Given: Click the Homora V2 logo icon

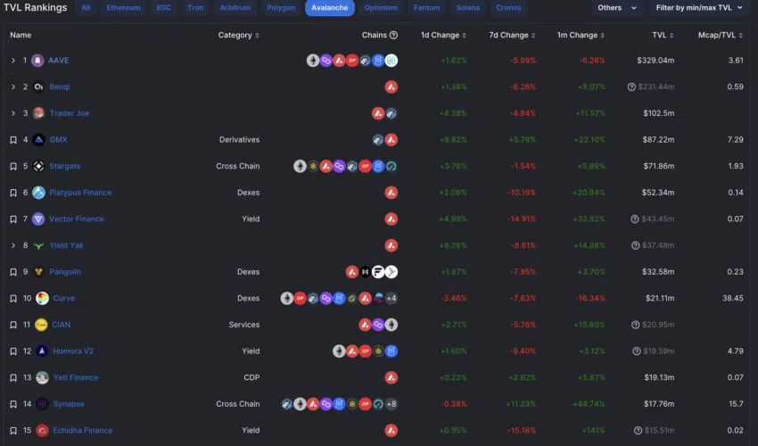Looking at the screenshot, I should pyautogui.click(x=43, y=351).
